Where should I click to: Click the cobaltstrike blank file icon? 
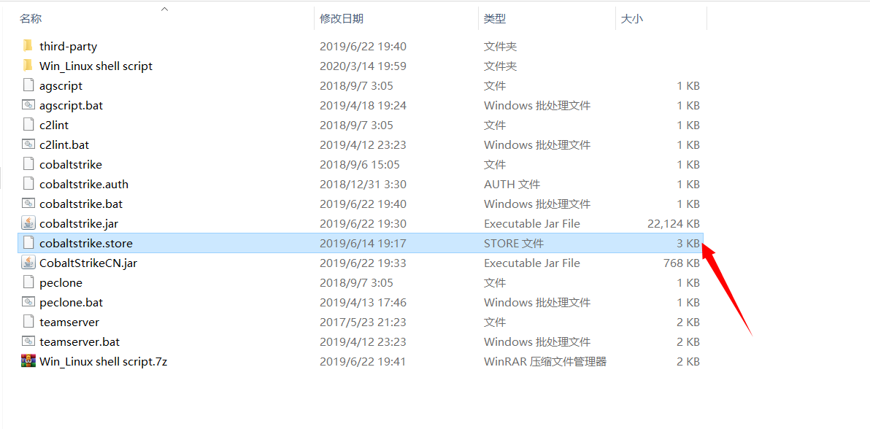click(x=28, y=164)
